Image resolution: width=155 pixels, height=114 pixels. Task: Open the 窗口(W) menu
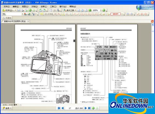(63, 6)
